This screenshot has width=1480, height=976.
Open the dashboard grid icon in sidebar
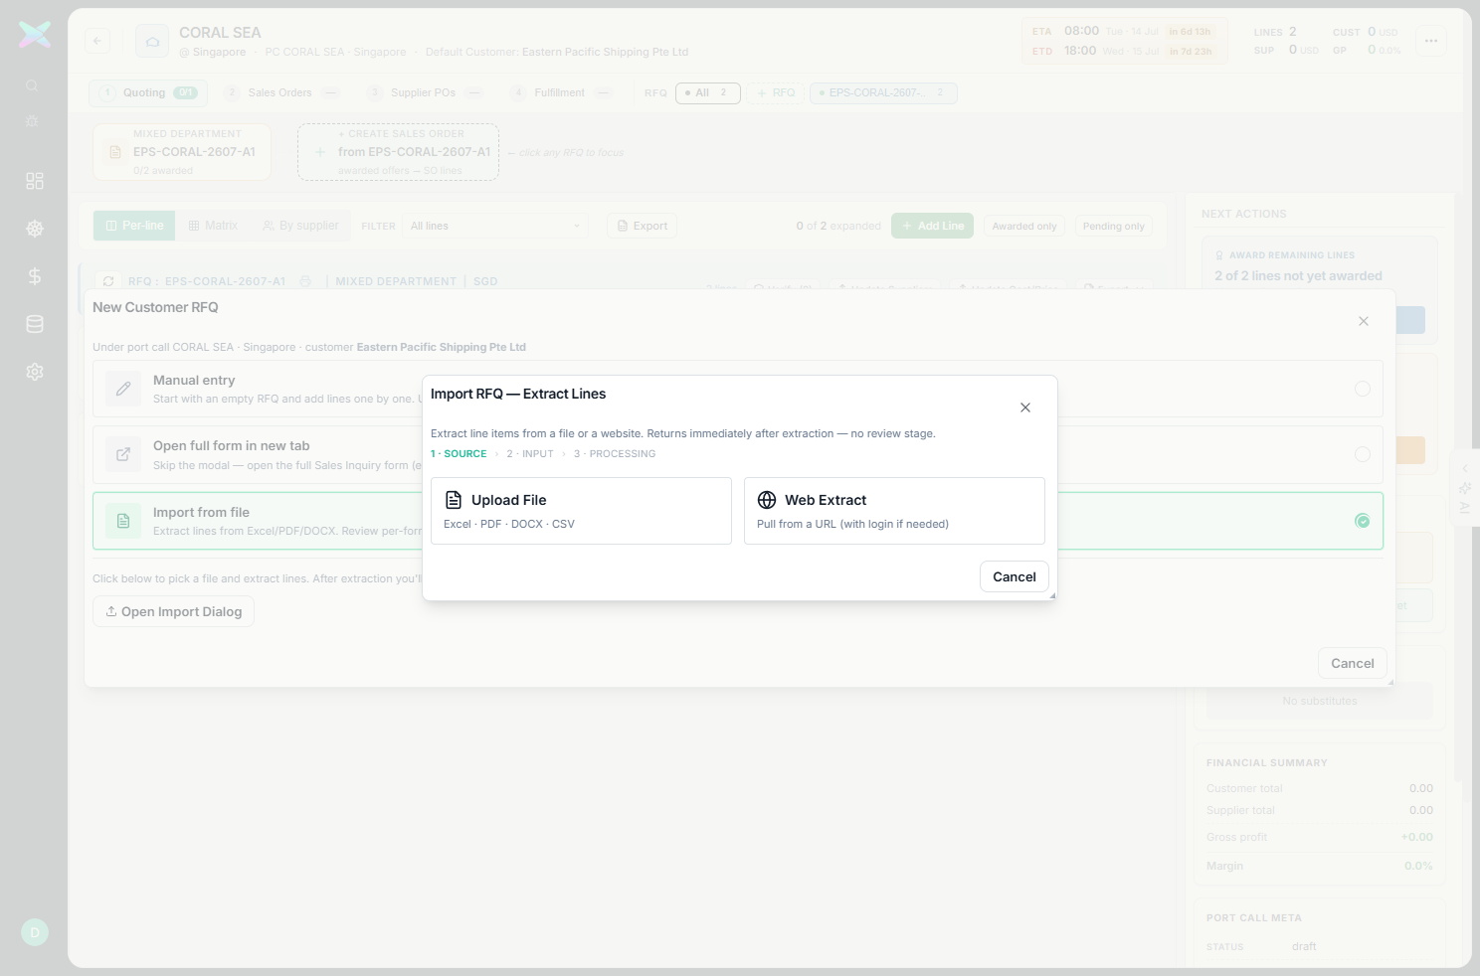[x=35, y=181]
